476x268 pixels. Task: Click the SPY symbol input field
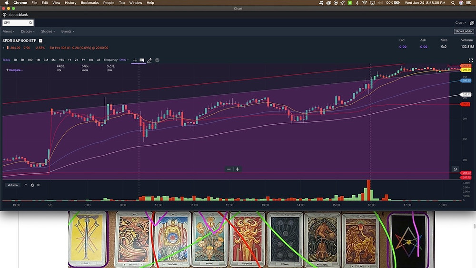pyautogui.click(x=18, y=23)
